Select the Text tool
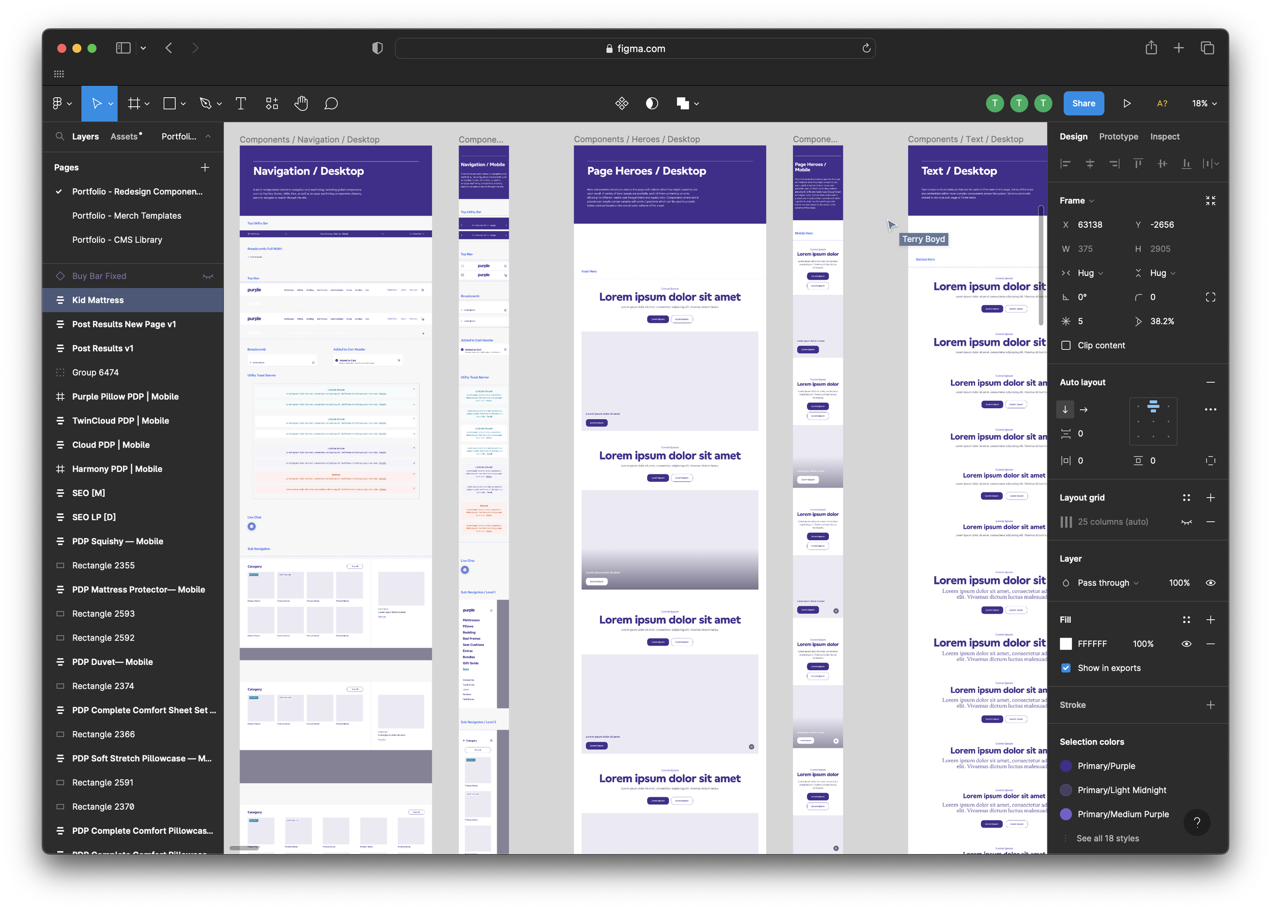Viewport: 1271px width, 910px height. tap(241, 103)
